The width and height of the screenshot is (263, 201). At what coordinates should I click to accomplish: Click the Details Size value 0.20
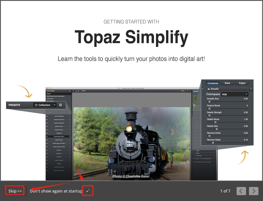click(246, 126)
